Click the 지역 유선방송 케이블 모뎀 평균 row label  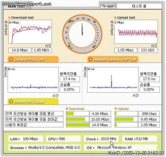[34, 114]
